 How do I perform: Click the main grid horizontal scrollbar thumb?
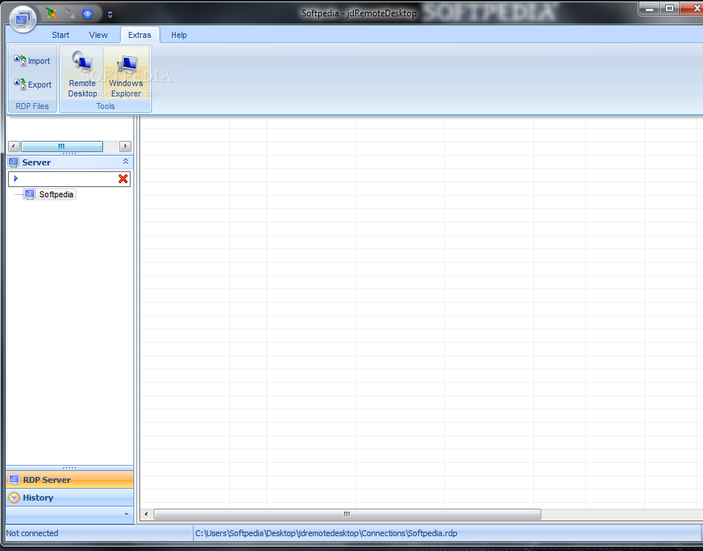pos(347,514)
